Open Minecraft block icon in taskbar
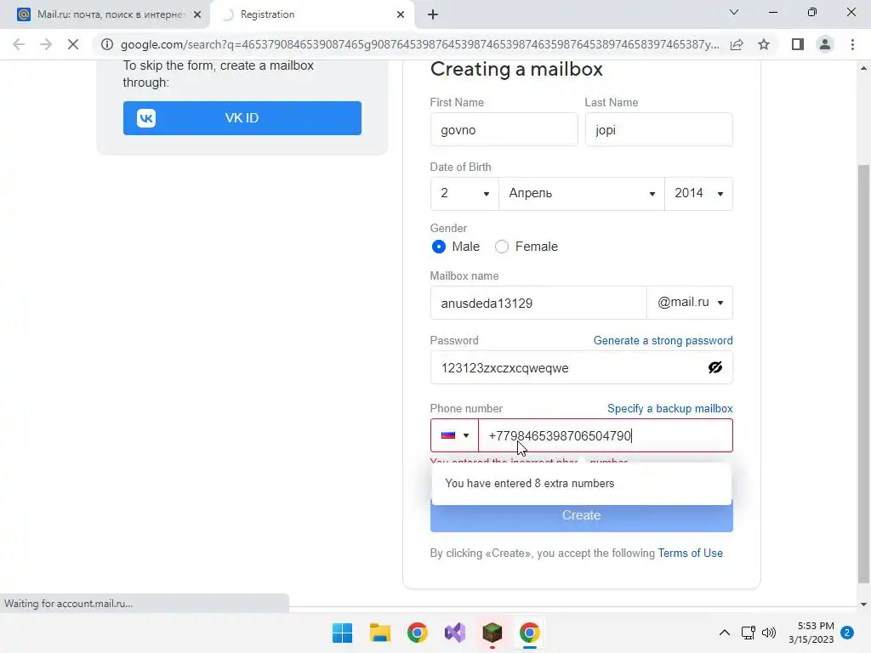 tap(492, 633)
